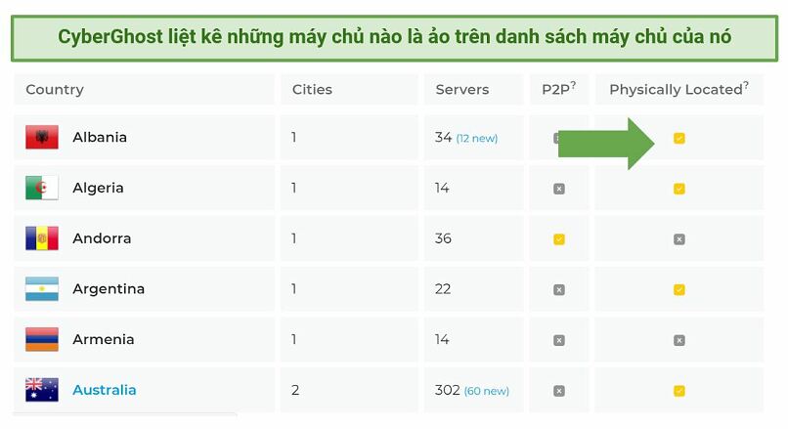Click the Argentina flag icon
The image size is (788, 429).
click(42, 289)
